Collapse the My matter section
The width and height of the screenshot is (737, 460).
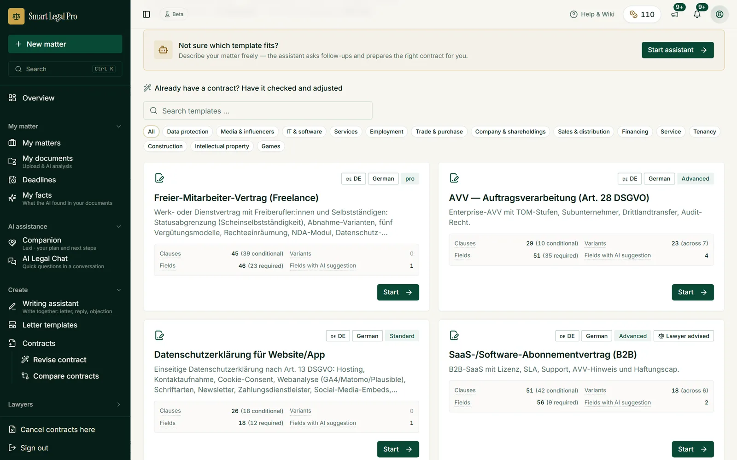[x=118, y=126]
